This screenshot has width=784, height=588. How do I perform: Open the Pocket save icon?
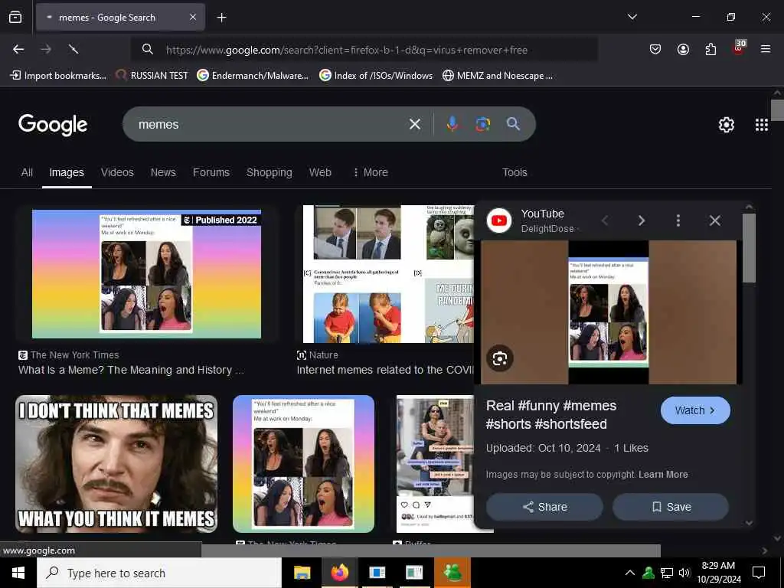pyautogui.click(x=655, y=49)
